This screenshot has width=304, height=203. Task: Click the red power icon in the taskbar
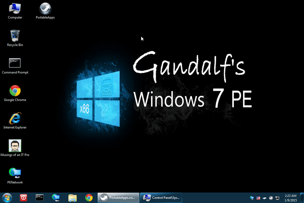point(23,198)
